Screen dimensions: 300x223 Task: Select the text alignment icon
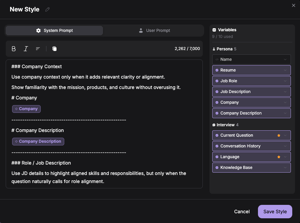click(x=38, y=48)
